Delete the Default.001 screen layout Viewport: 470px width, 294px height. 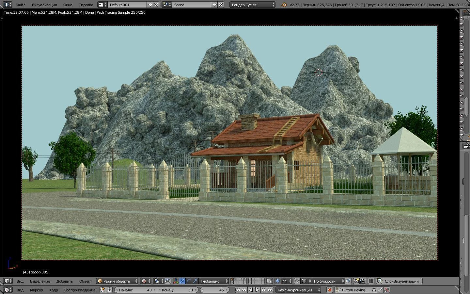156,5
